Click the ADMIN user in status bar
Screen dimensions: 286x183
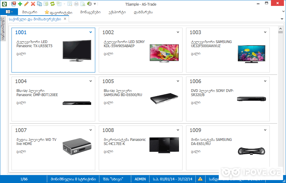[x=140, y=179]
